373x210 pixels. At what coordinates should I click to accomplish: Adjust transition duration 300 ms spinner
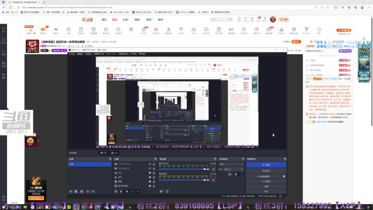pyautogui.click(x=233, y=169)
